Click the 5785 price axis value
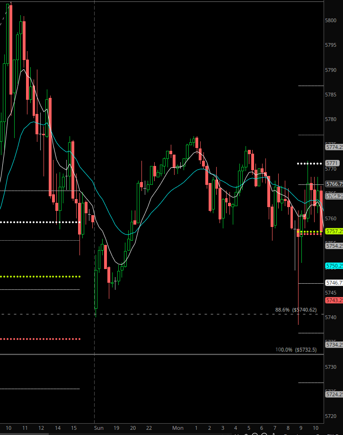Screen dimensions: 343x435 (331, 95)
